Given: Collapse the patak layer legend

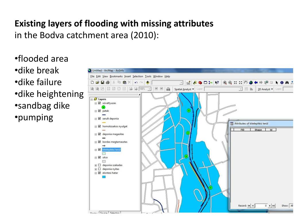Looking at the screenshot, I should 96,111.
